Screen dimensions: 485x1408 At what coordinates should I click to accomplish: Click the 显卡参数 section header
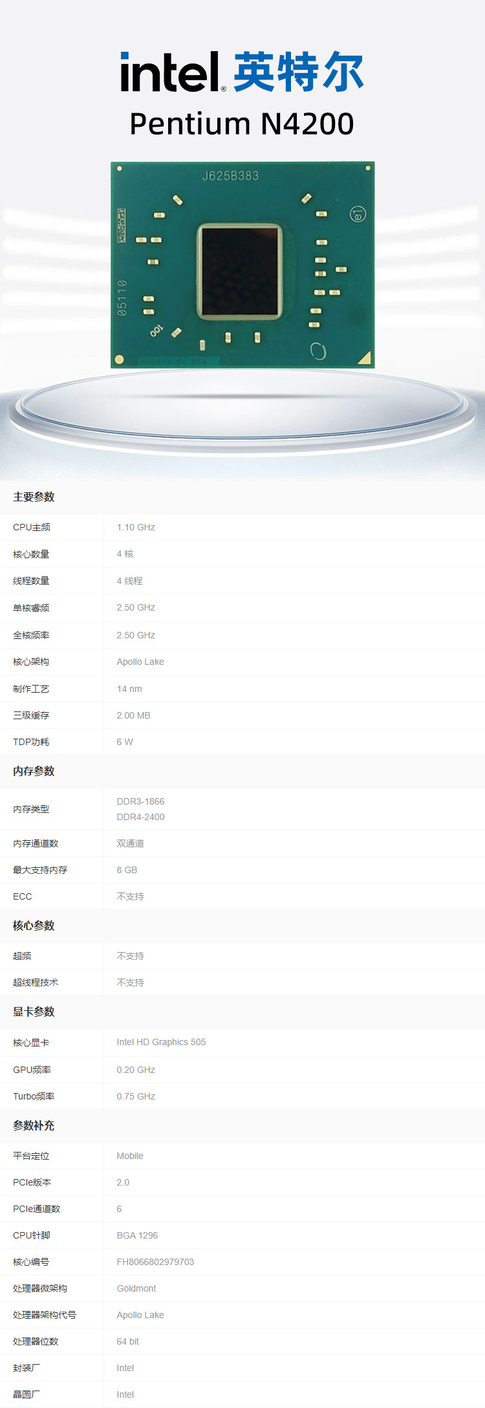coord(34,1012)
